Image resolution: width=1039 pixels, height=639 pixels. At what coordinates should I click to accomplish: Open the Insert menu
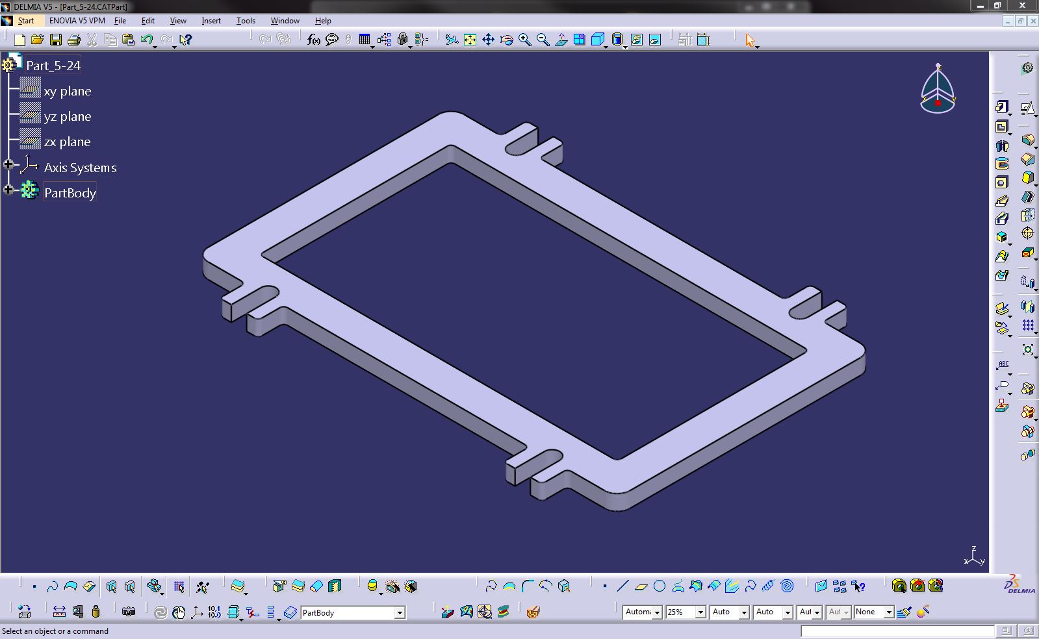click(211, 21)
